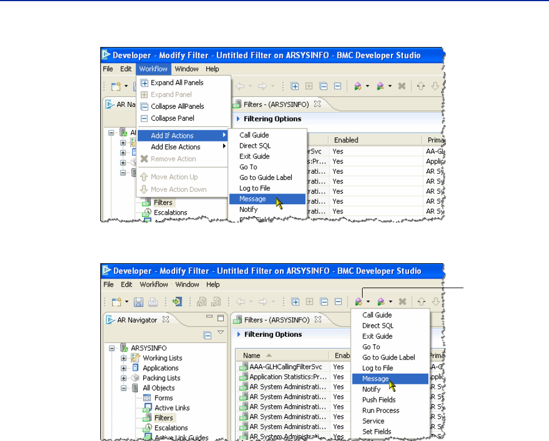Screen dimensions: 549x441
Task: Click Collapse Panel icon in lower toolbar
Action: [x=338, y=302]
